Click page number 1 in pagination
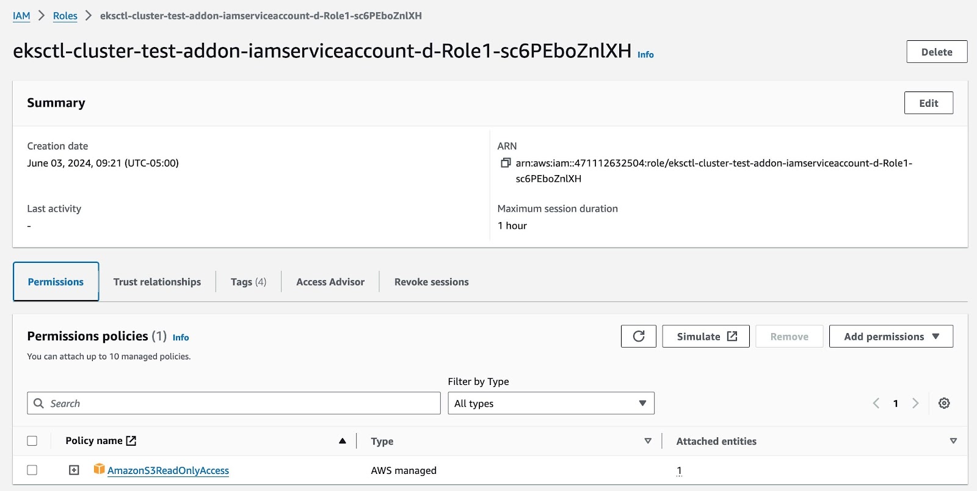The height and width of the screenshot is (491, 977). [x=896, y=403]
